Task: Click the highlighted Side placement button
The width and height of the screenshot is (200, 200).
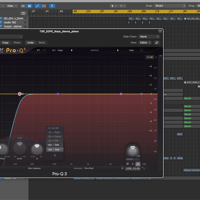Action: (x=55, y=150)
